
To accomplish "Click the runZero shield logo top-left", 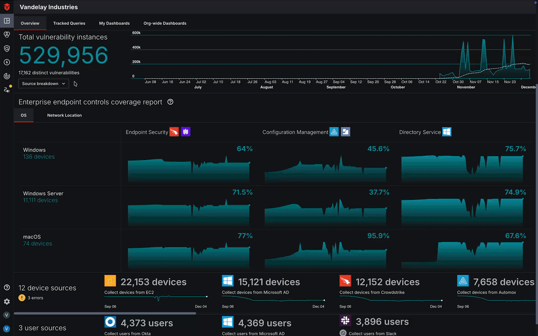I will [x=6, y=7].
